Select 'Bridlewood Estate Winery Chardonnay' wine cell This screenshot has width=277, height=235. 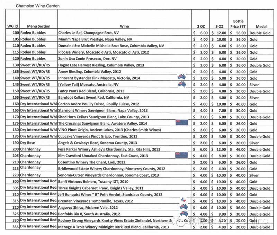[125, 169]
